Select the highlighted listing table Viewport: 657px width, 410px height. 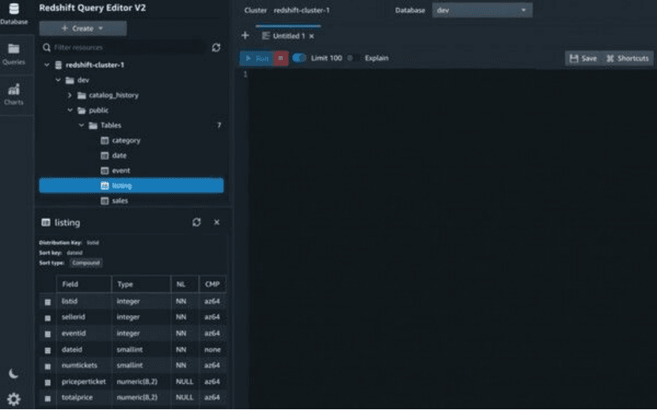tap(131, 185)
